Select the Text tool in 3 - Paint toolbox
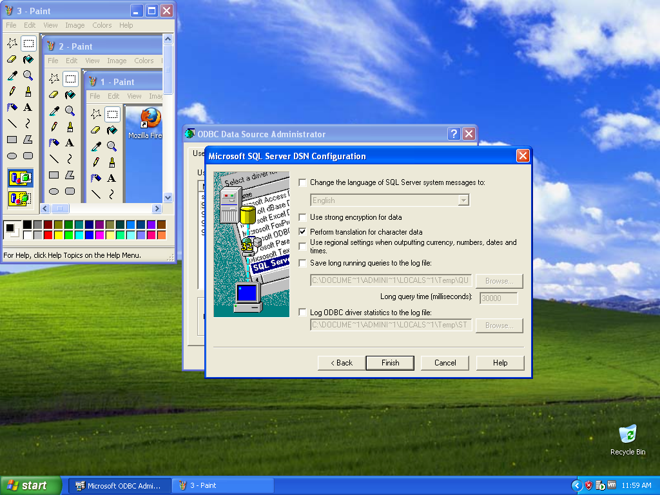Screen dimensions: 660x495 (x=28, y=108)
